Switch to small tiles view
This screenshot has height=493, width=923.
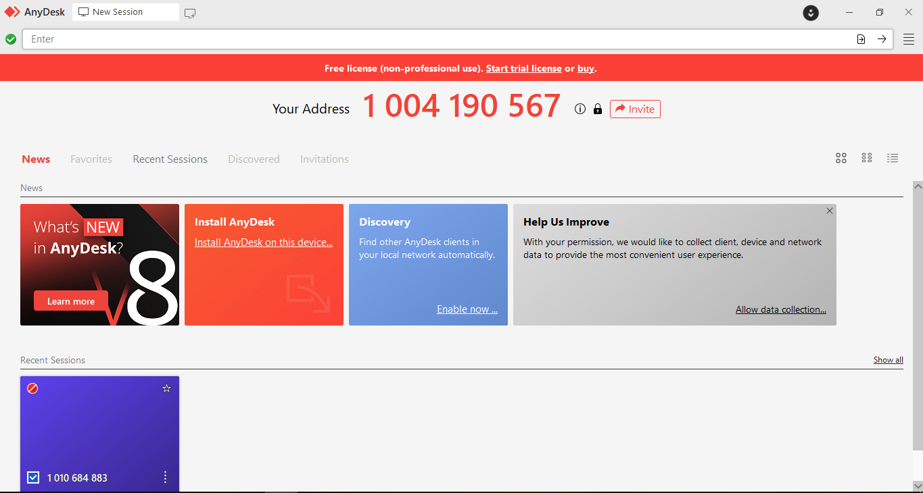tap(867, 158)
